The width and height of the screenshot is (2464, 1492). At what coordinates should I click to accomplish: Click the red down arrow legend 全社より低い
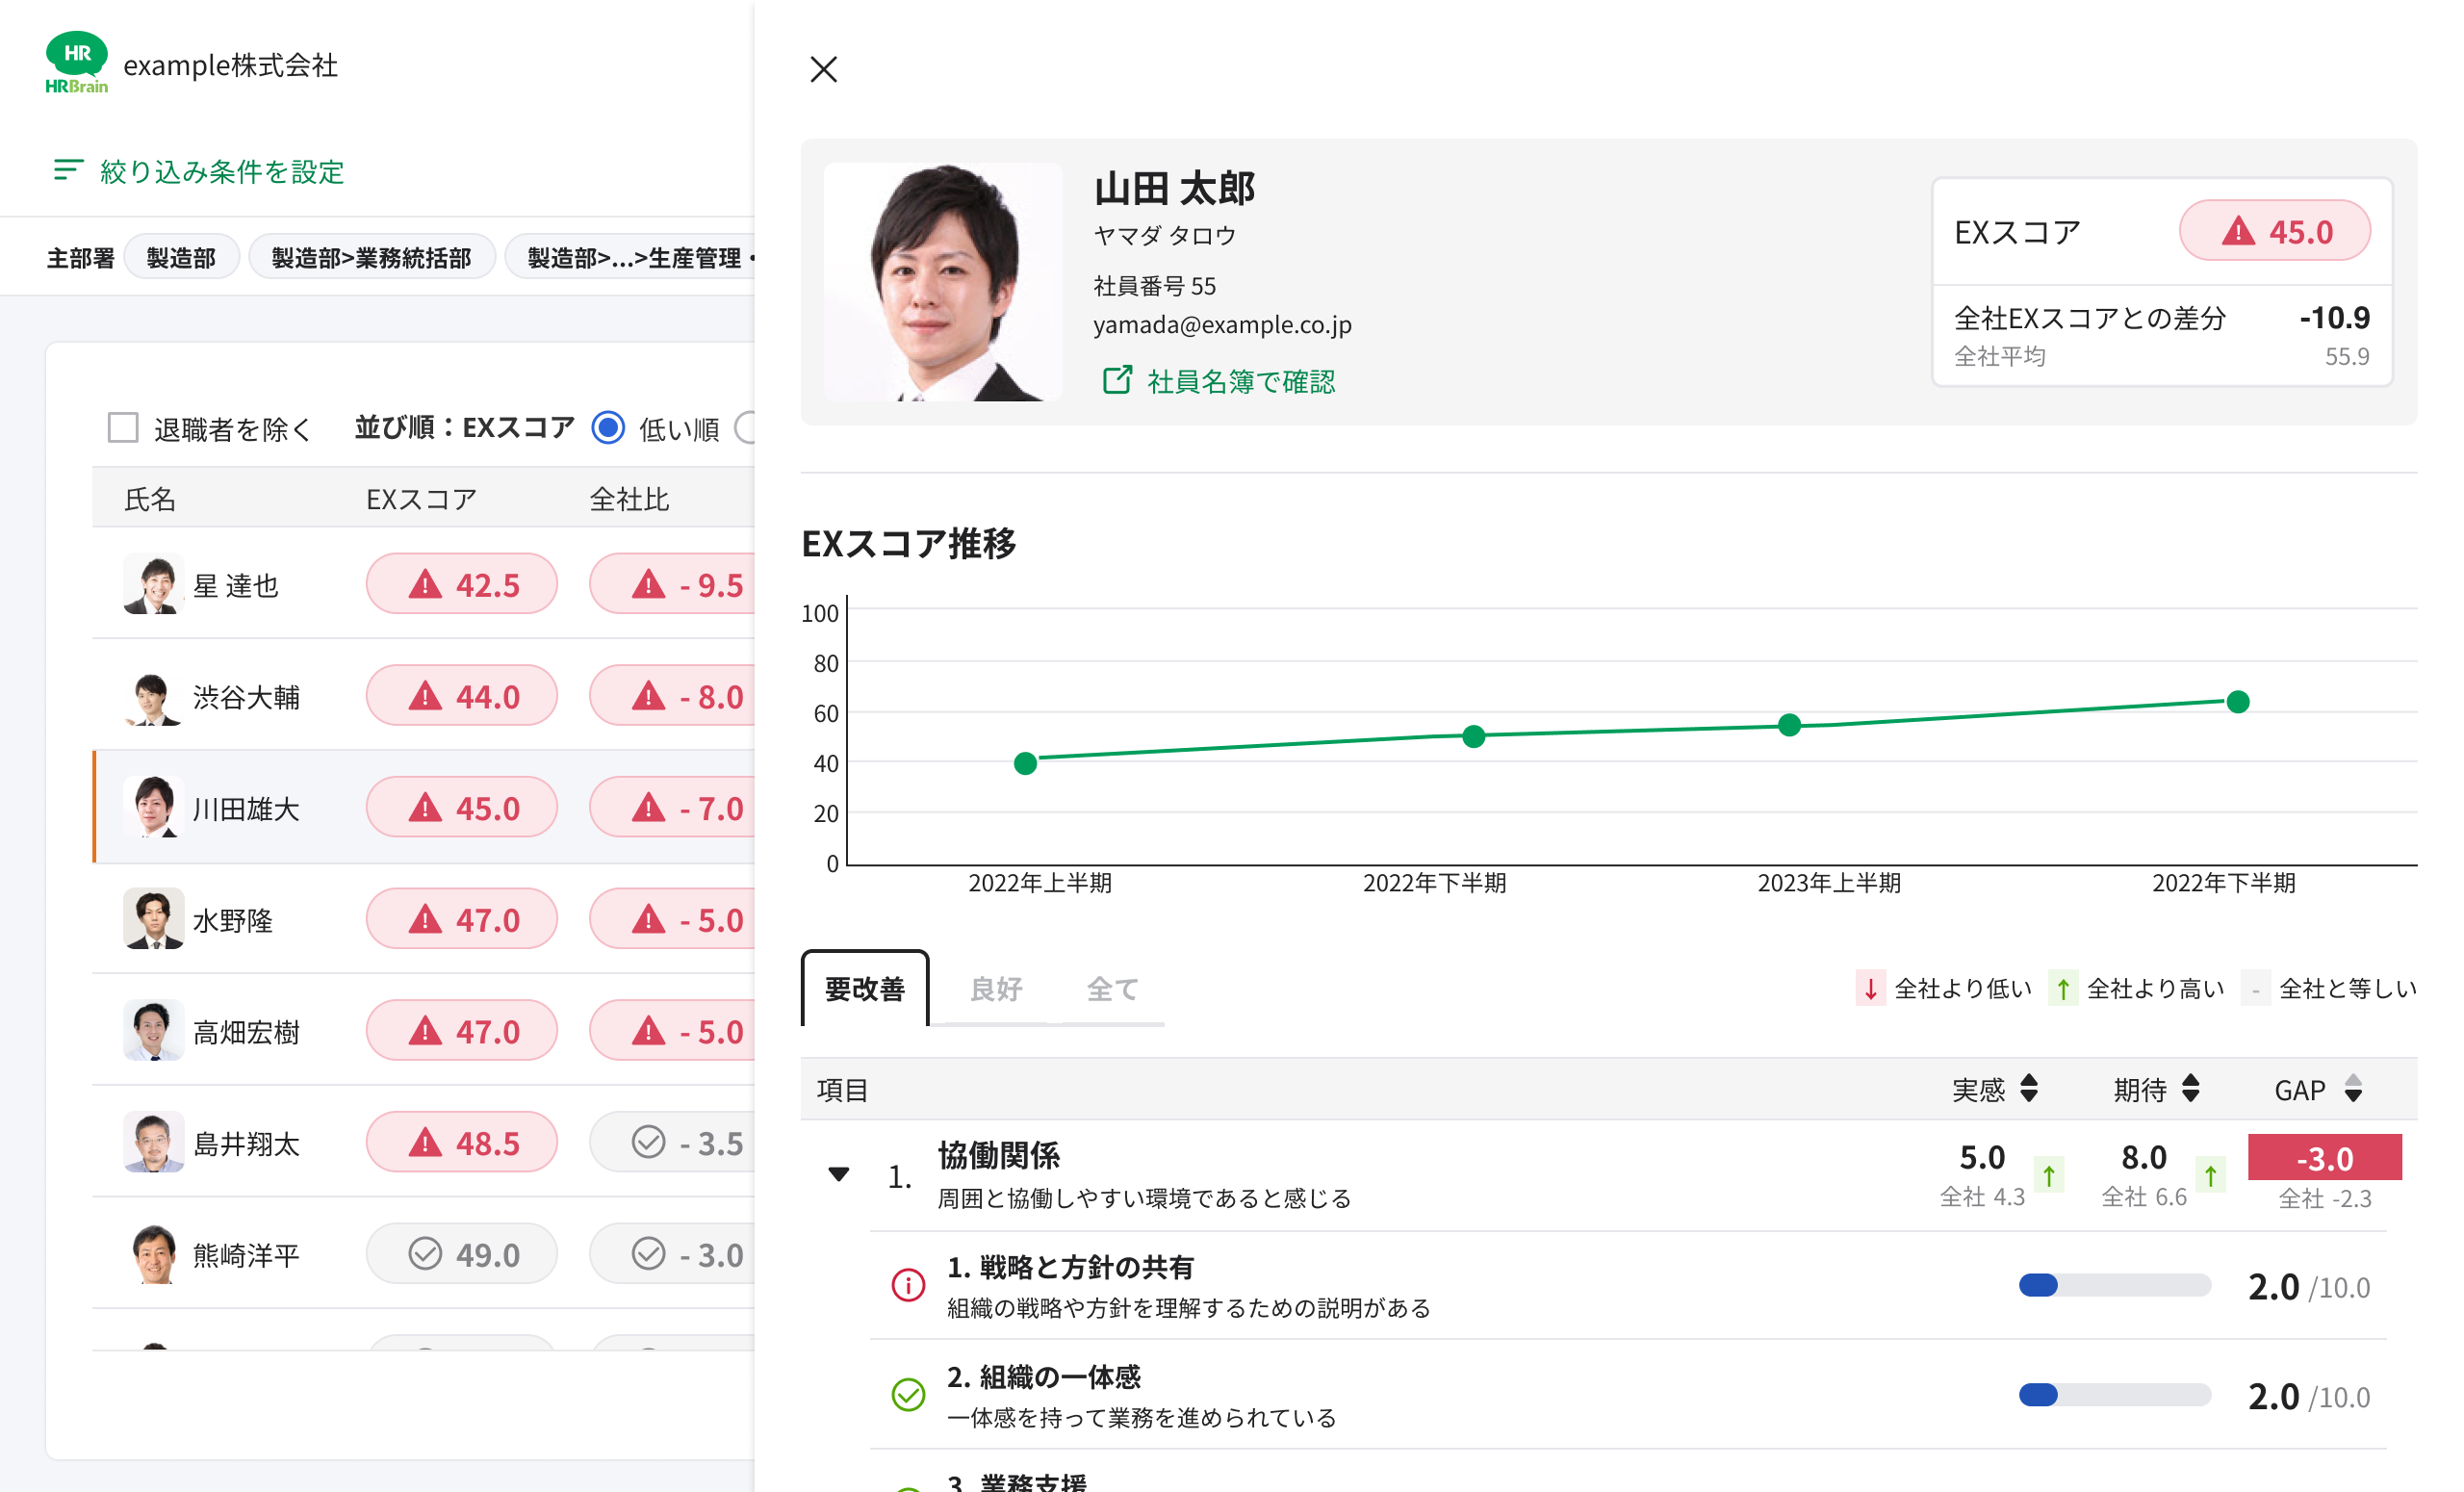[x=1870, y=988]
